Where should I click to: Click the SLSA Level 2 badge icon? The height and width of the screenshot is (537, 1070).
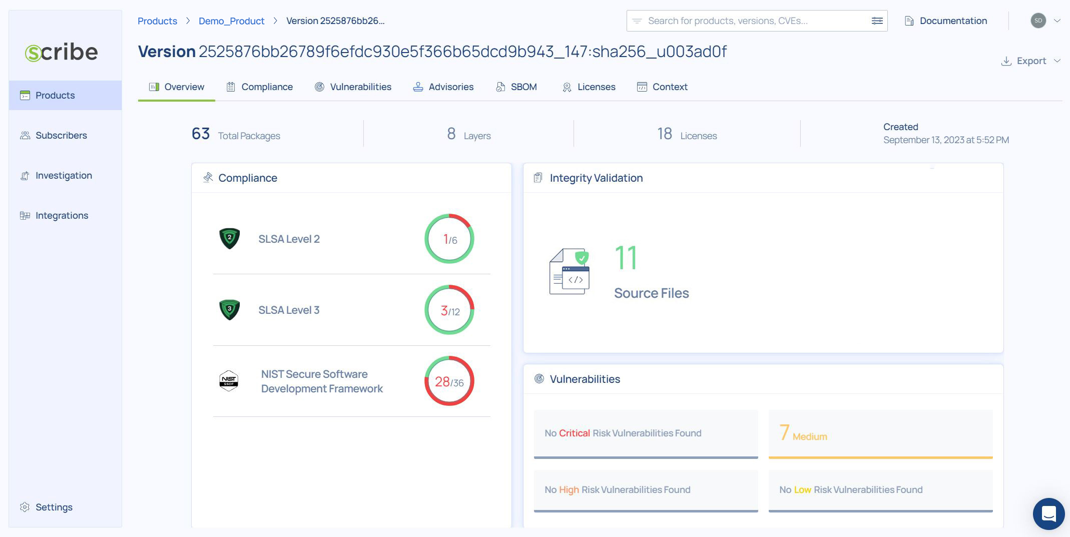[x=230, y=238]
